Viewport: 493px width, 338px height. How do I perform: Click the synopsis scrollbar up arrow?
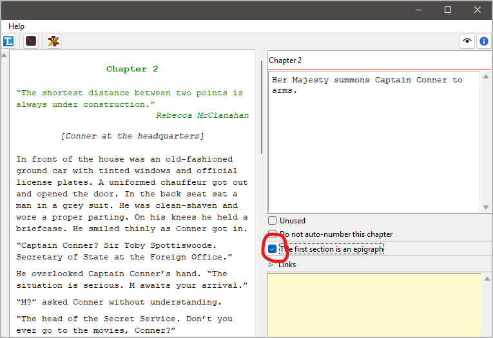(x=486, y=77)
